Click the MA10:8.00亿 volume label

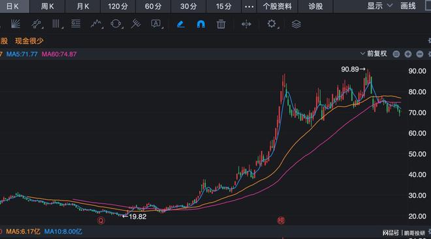[x=63, y=232]
